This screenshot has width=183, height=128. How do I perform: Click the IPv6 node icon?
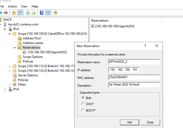[10, 89]
